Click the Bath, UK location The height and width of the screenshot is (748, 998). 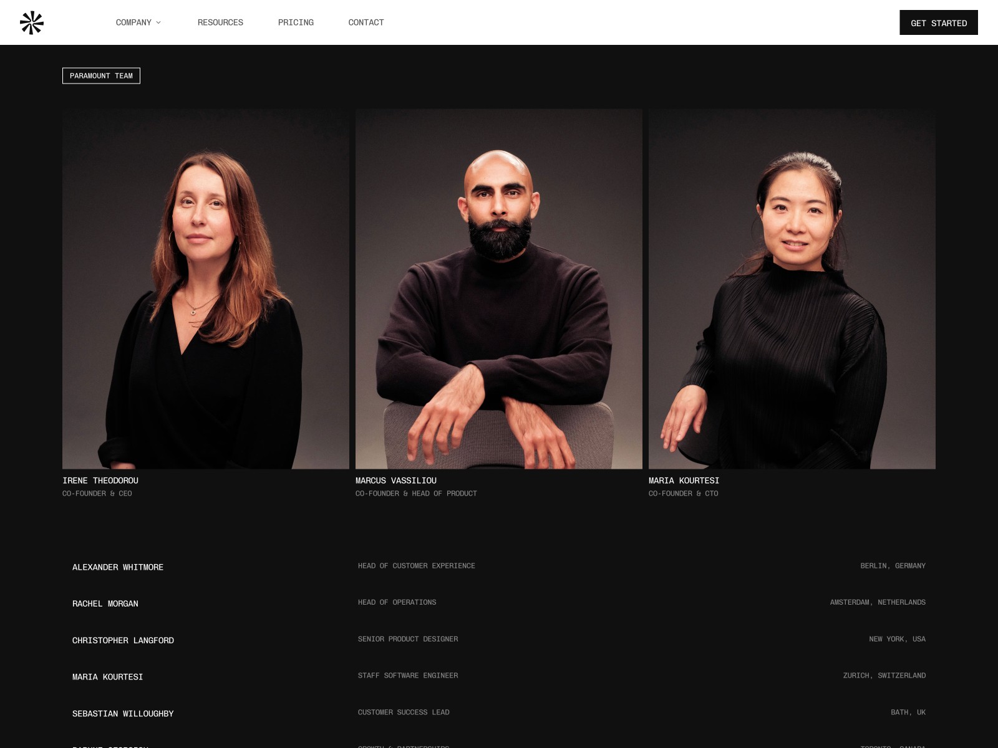(908, 712)
